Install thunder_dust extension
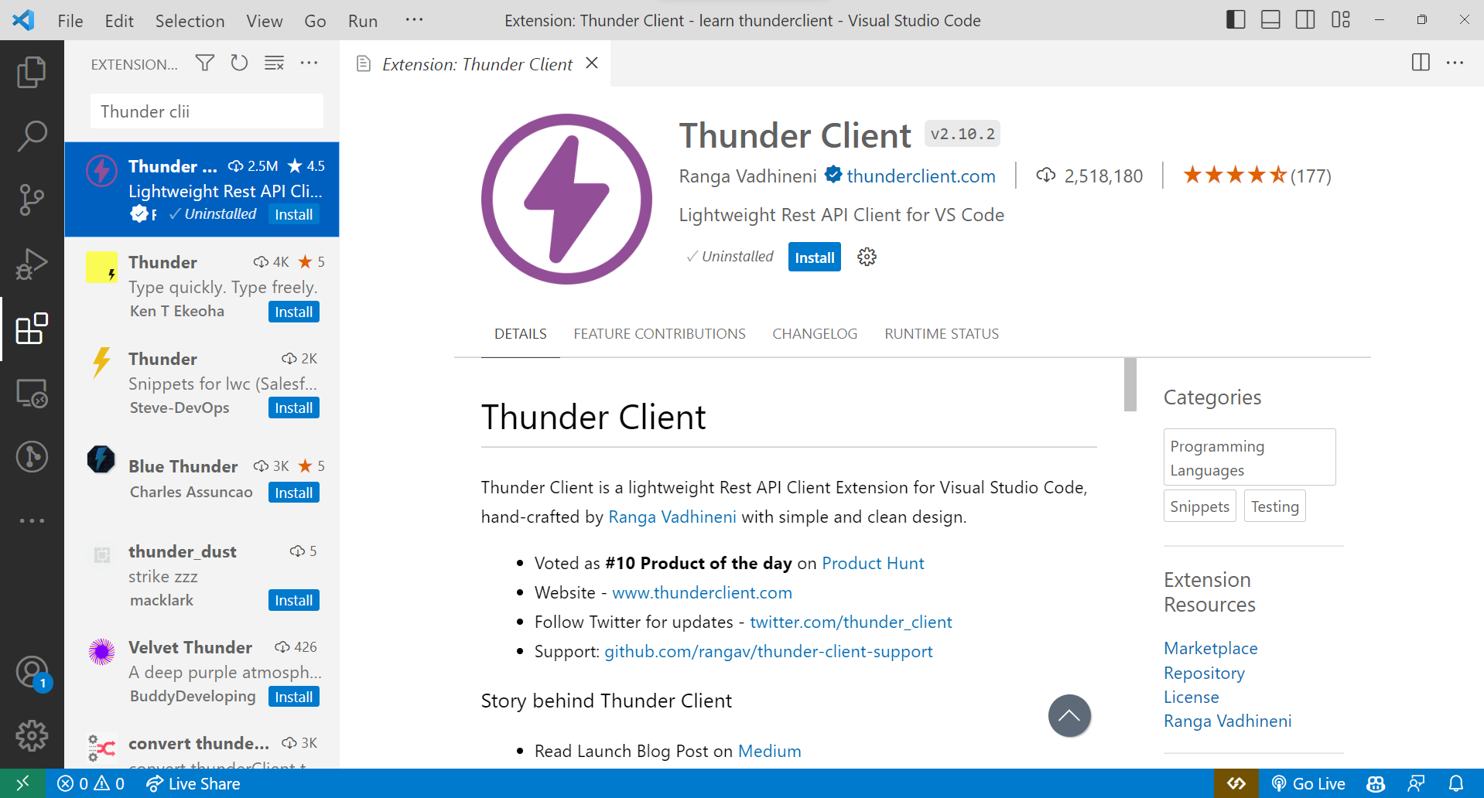 coord(294,600)
